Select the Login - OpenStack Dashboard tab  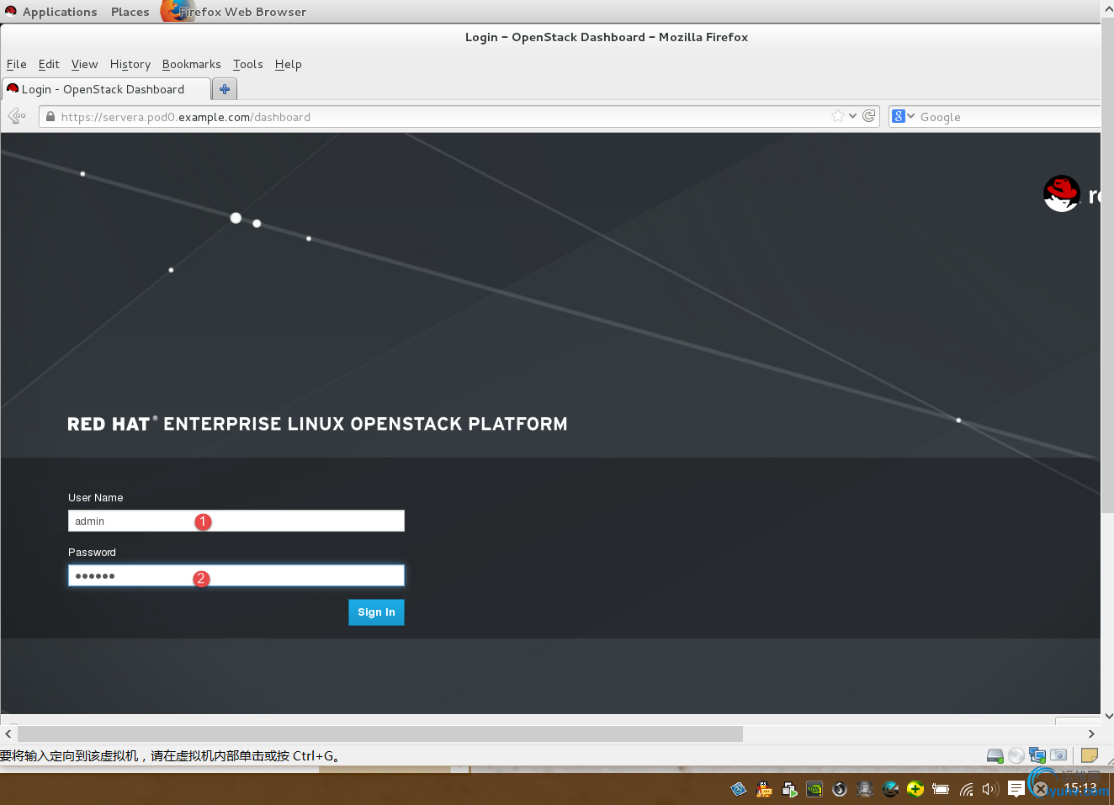[106, 89]
